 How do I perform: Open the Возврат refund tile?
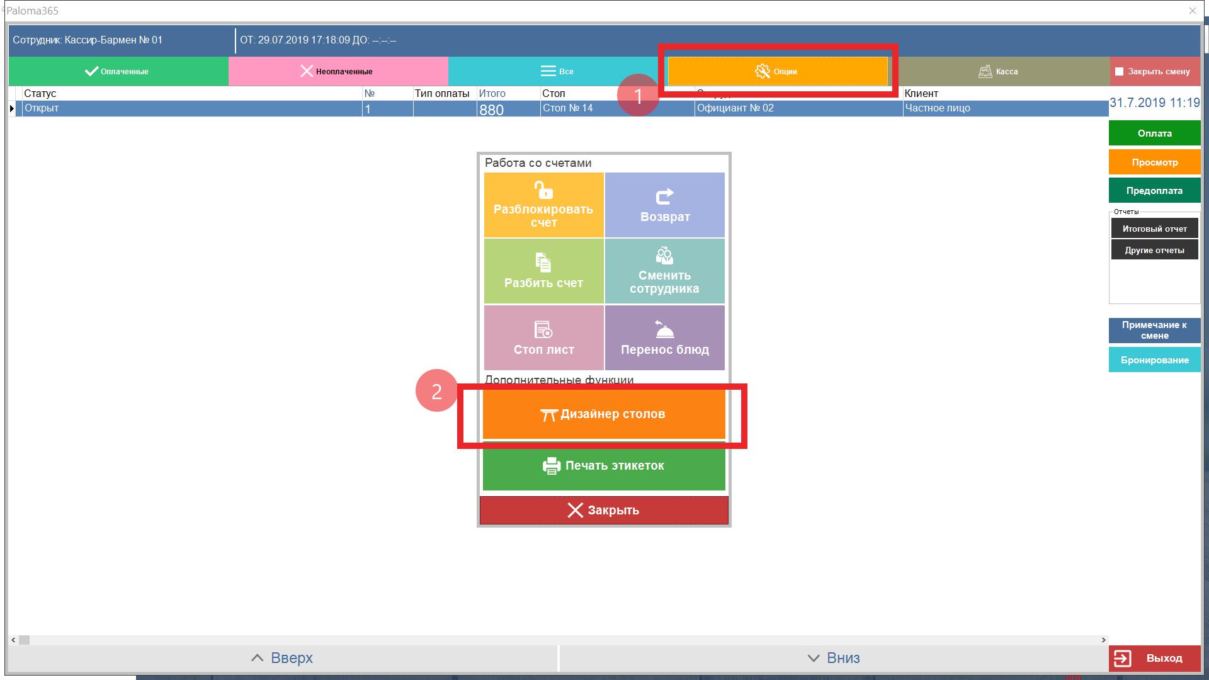point(664,205)
